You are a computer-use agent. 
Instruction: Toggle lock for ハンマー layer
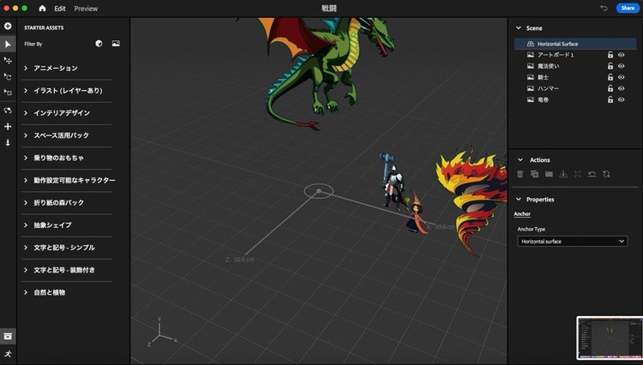click(610, 88)
